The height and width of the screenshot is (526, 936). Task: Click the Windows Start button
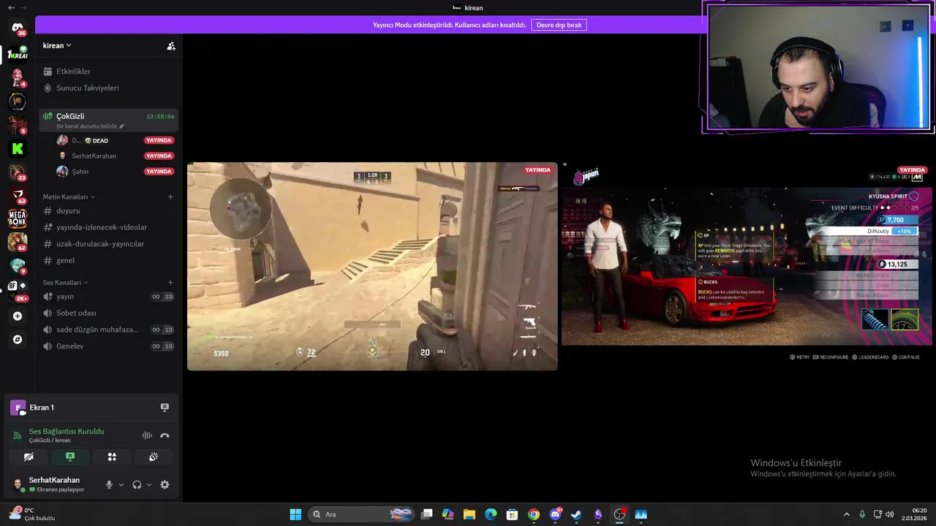(x=295, y=514)
